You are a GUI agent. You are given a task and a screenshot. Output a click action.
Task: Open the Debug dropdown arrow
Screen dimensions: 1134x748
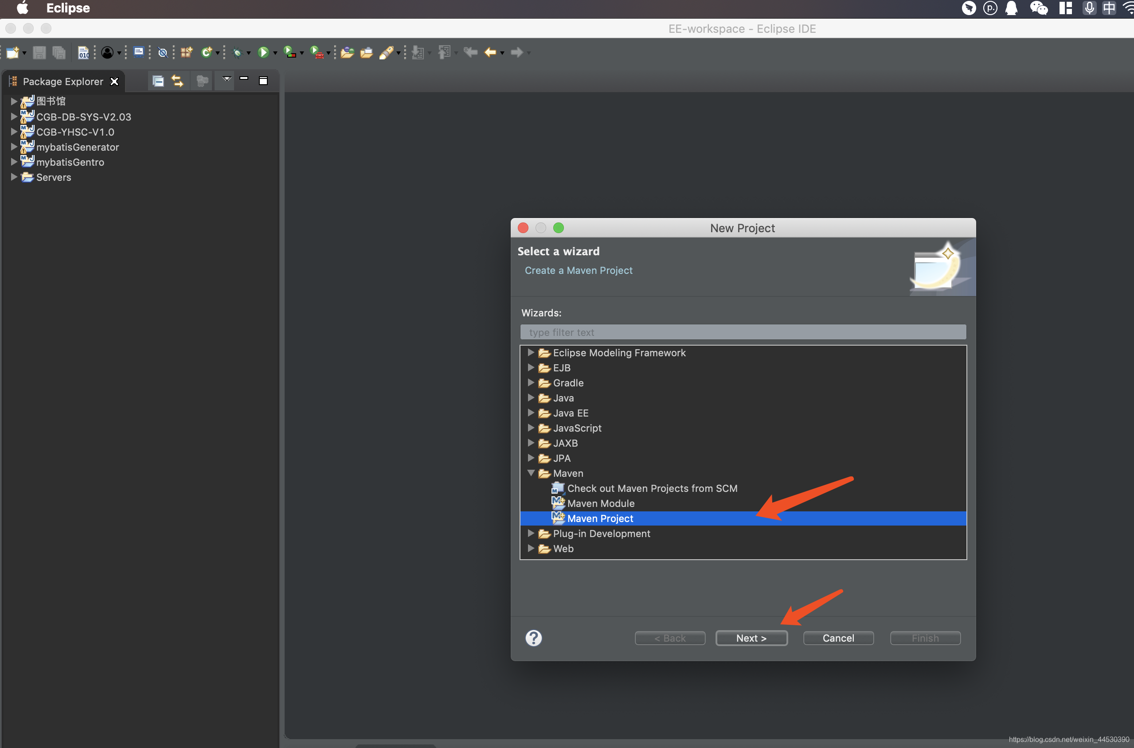point(248,54)
